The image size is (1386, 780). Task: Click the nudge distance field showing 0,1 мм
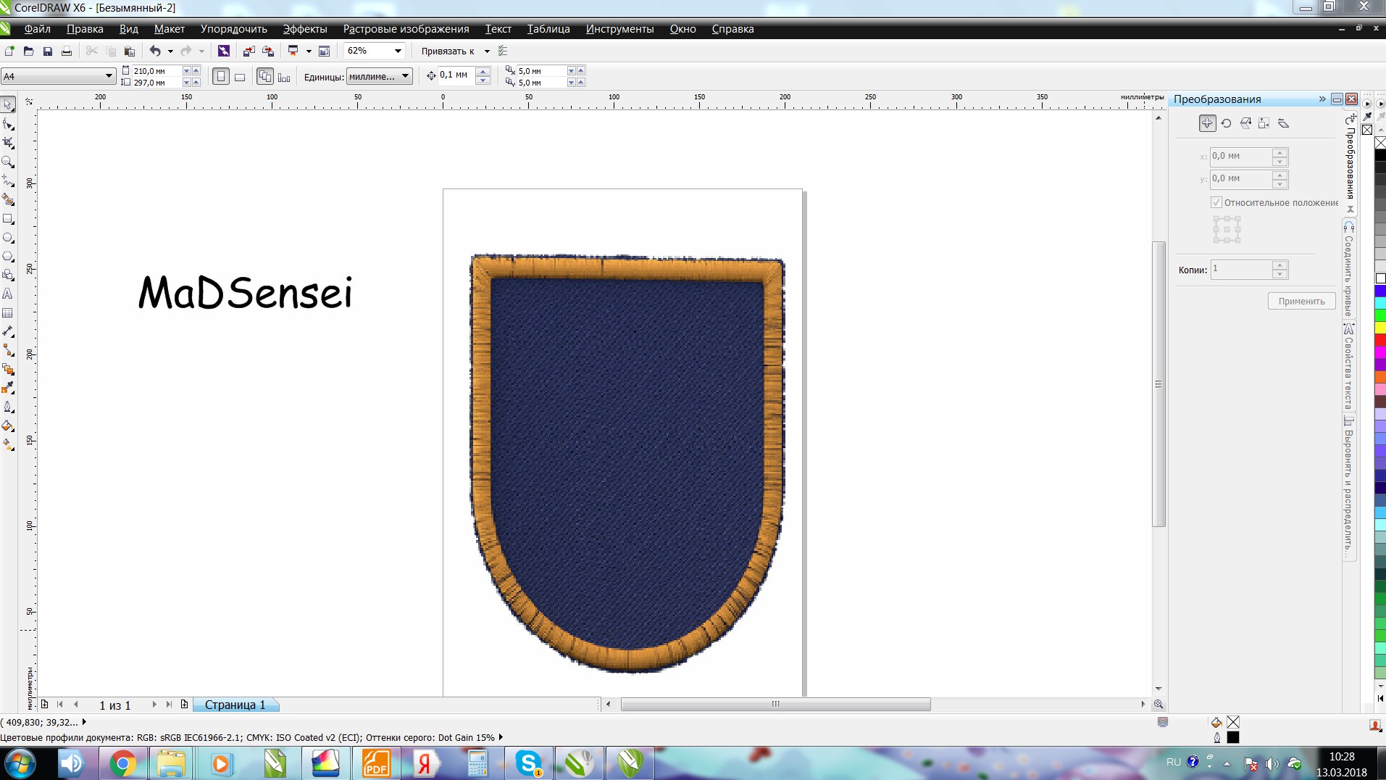[456, 75]
